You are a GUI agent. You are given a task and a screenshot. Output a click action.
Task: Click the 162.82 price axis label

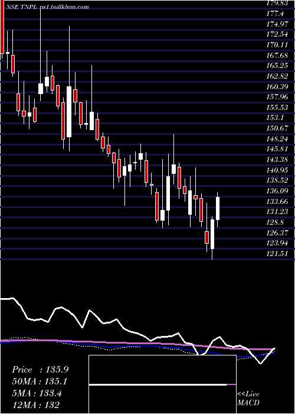[277, 76]
